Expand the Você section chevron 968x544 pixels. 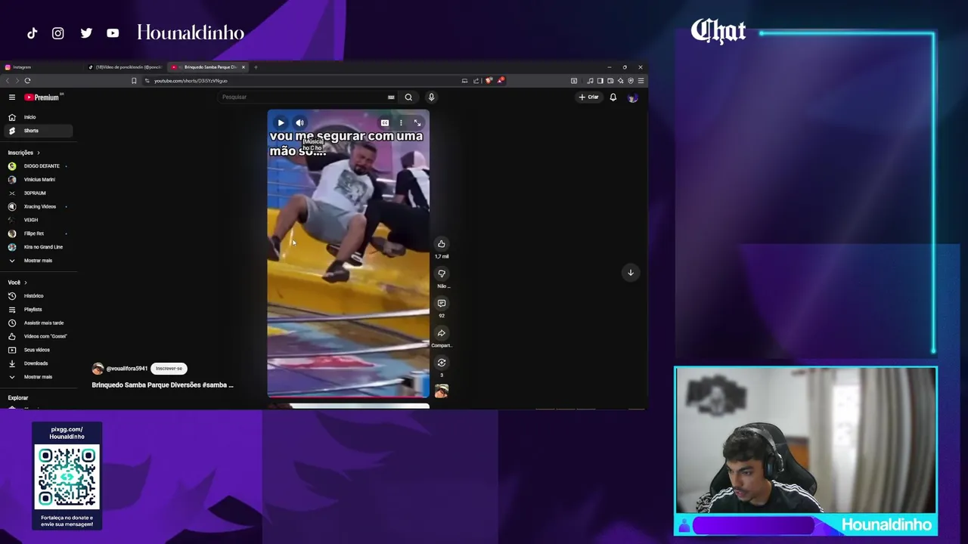pos(26,283)
